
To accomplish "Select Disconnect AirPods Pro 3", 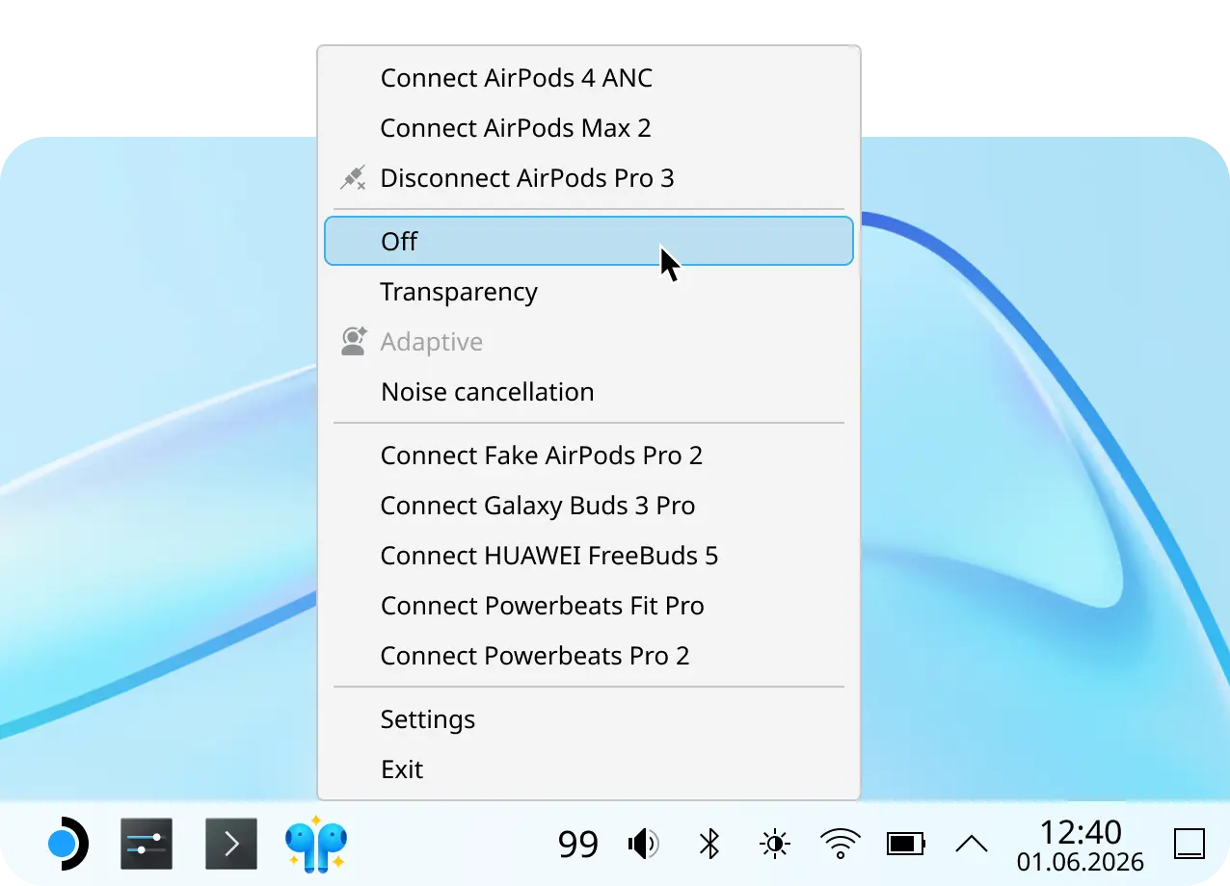I will (589, 178).
